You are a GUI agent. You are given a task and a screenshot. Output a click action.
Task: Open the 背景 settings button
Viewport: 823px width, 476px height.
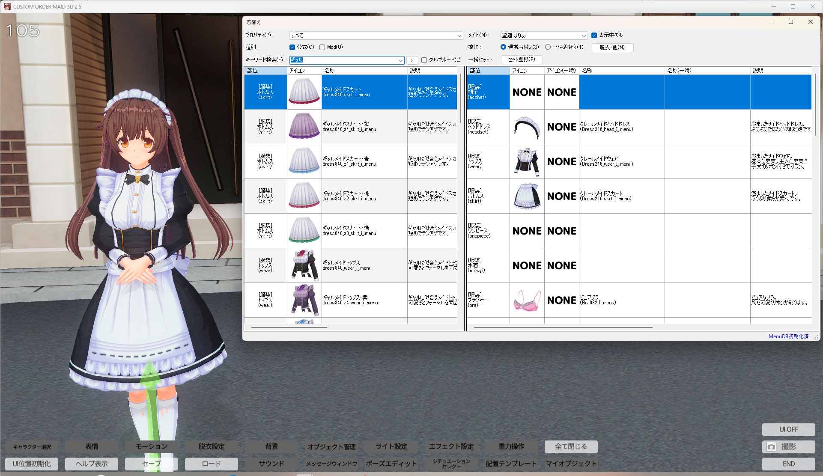(271, 446)
